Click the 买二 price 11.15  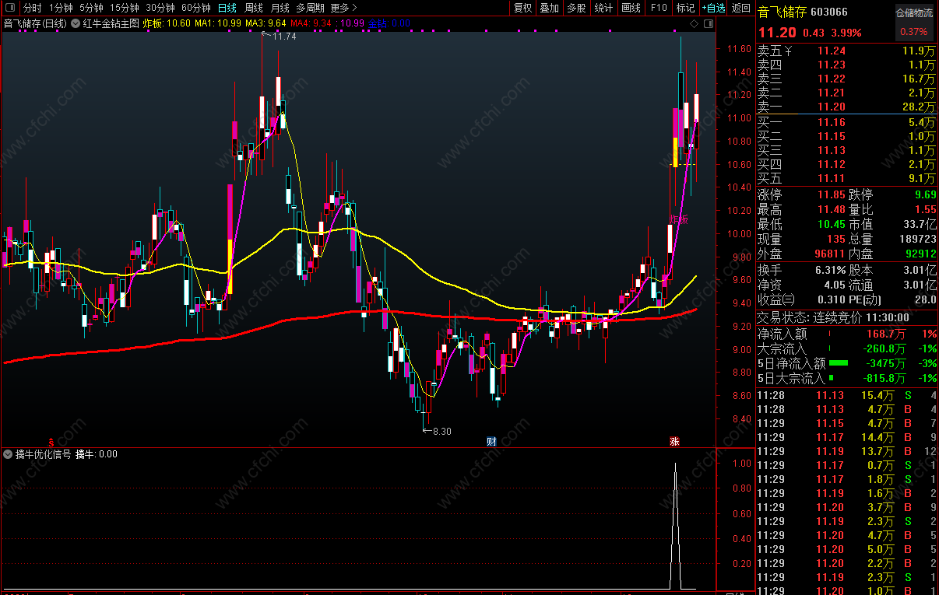832,137
